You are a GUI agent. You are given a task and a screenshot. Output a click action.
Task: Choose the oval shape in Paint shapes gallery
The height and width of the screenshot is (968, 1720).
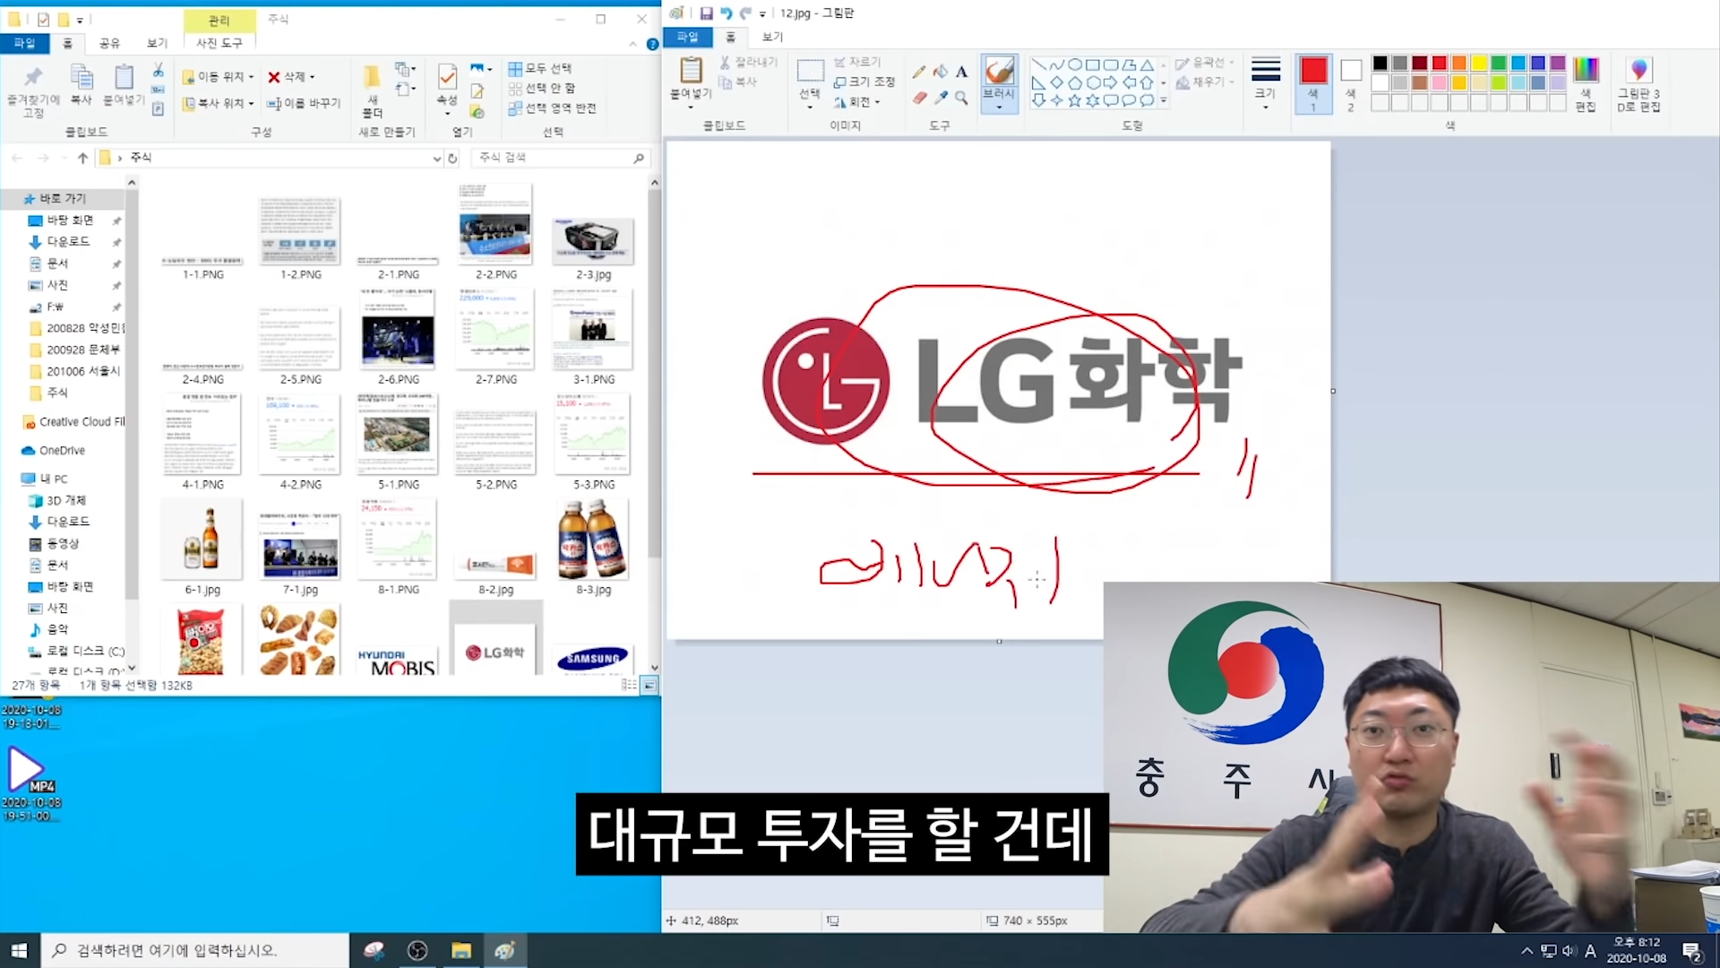1074,65
